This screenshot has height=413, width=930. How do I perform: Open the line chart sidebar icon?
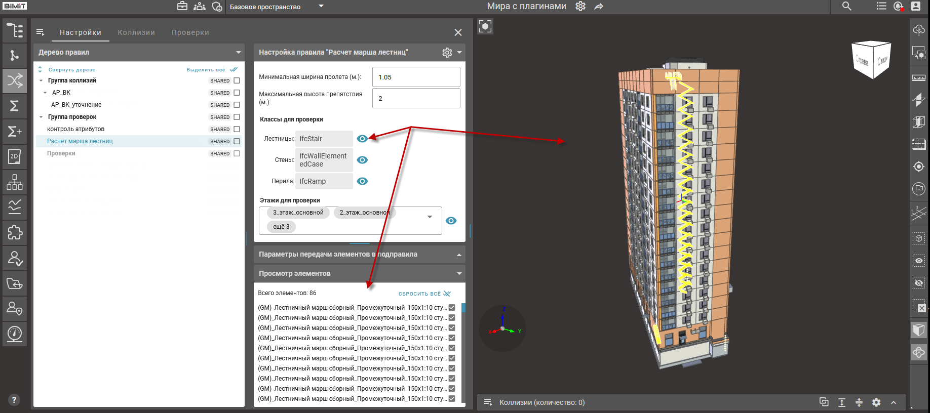(15, 208)
